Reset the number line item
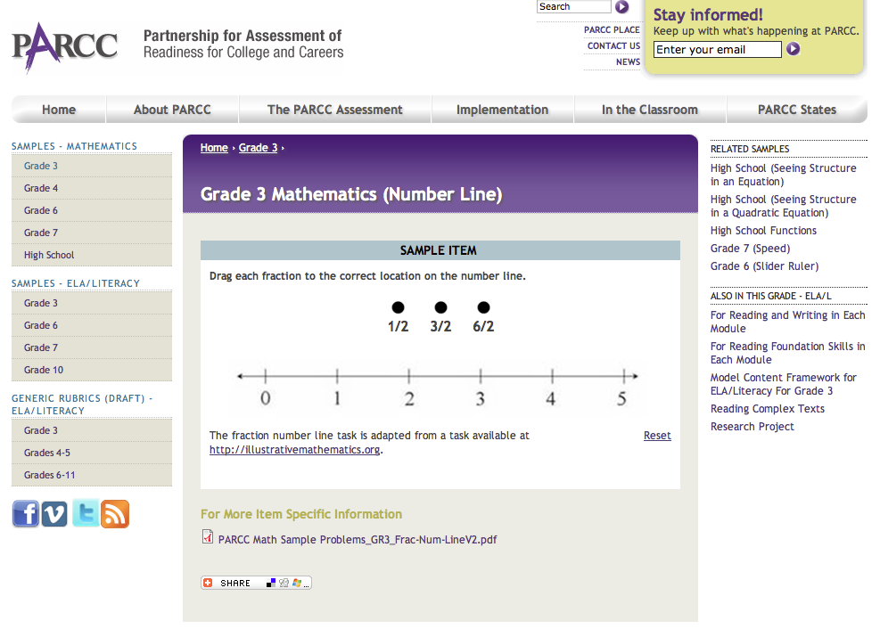This screenshot has width=880, height=629. 657,436
